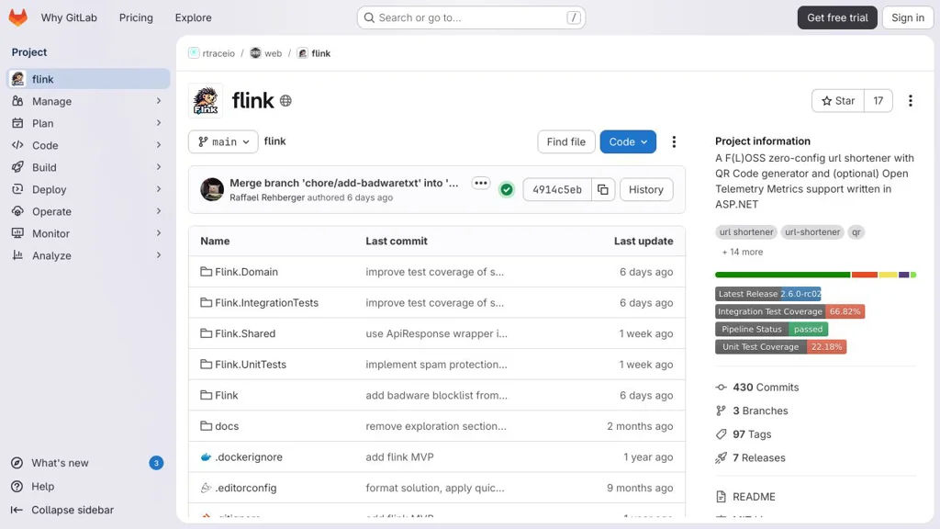Click the green pipeline passed status icon
This screenshot has height=529, width=940.
click(507, 189)
